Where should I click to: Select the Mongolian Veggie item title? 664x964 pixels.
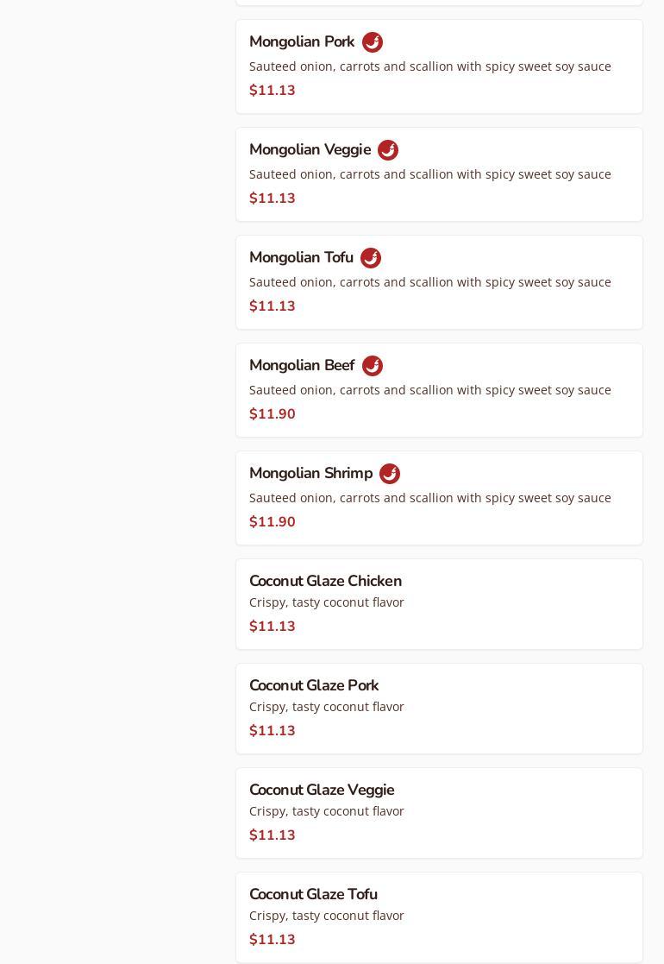point(310,150)
